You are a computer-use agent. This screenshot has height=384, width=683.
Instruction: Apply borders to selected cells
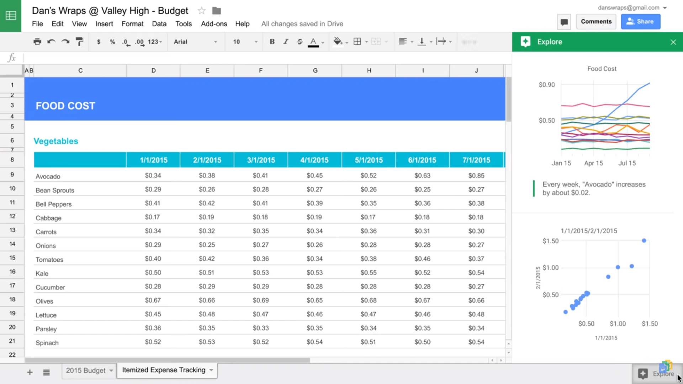pos(358,42)
